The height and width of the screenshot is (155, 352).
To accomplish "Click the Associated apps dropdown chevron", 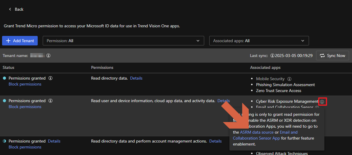I will [x=303, y=41].
